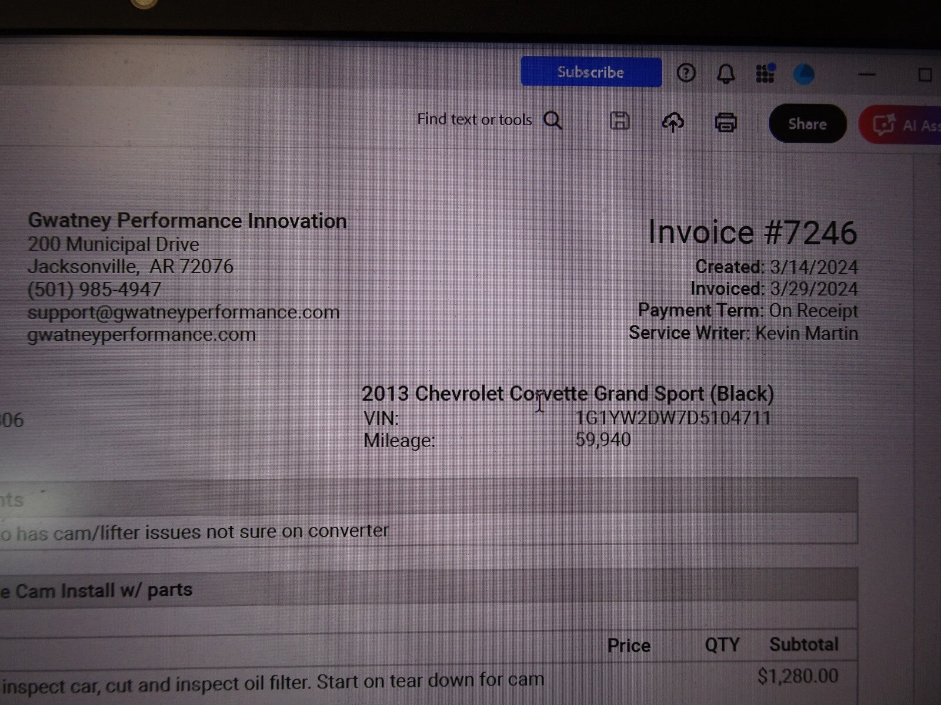The height and width of the screenshot is (705, 941).
Task: Click the cloud upload icon
Action: pyautogui.click(x=673, y=122)
